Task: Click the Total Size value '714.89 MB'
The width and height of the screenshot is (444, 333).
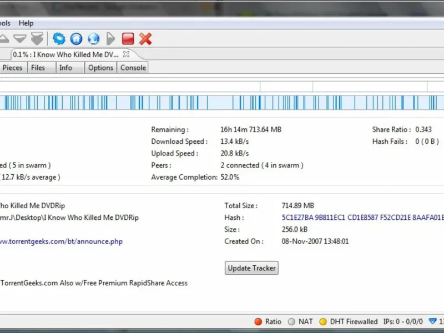Action: pyautogui.click(x=297, y=205)
